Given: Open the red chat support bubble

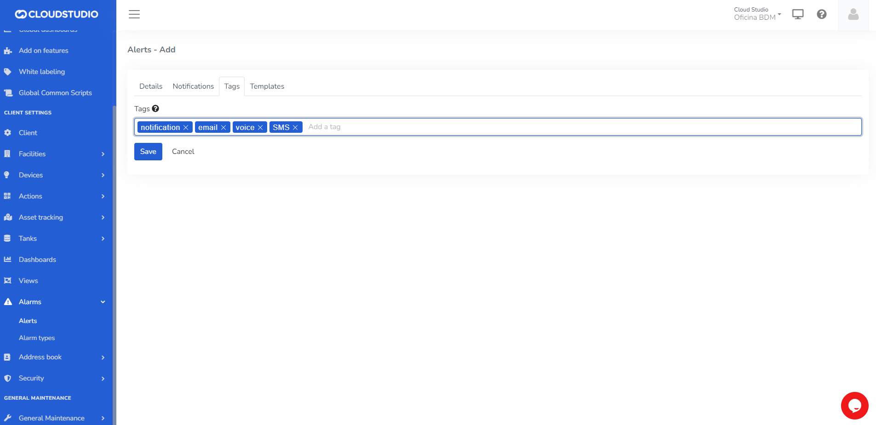Looking at the screenshot, I should coord(854,406).
